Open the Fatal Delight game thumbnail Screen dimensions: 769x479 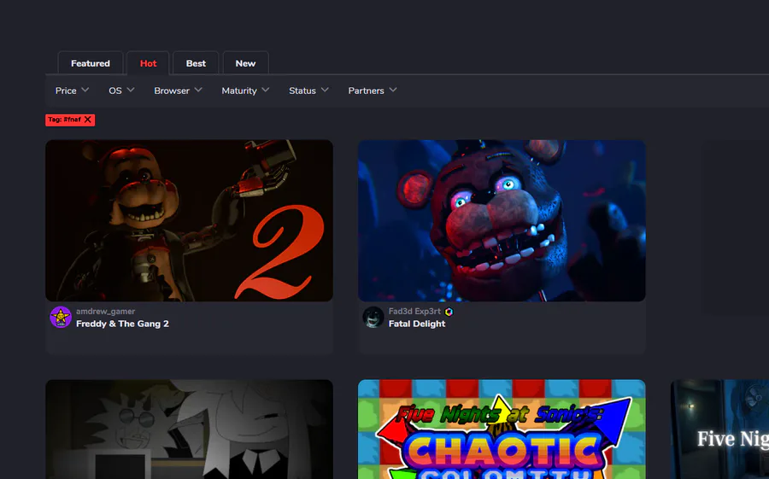pos(502,220)
